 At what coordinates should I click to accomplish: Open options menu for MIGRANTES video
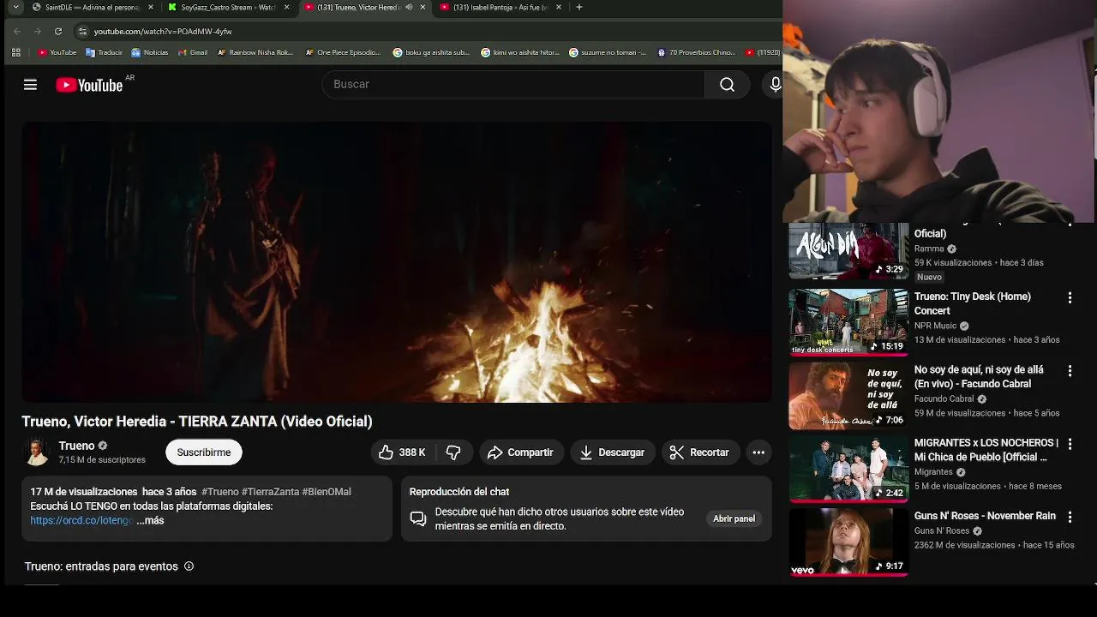pyautogui.click(x=1070, y=444)
